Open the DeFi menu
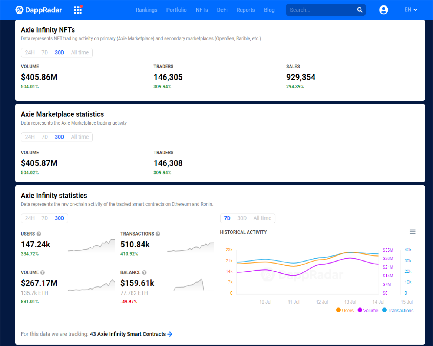 222,10
